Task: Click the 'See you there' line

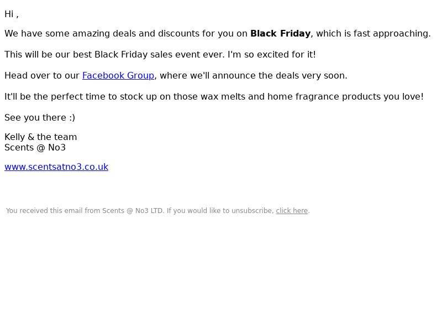Action: click(35, 118)
